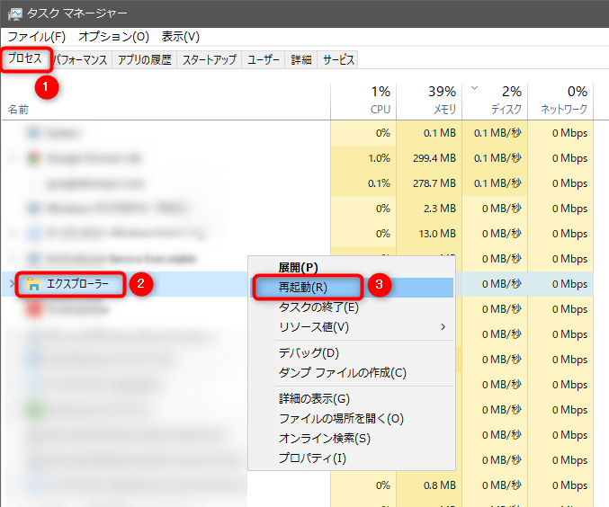This screenshot has width=609, height=507.
Task: Switch to the スタートアップ tab
Action: [x=210, y=60]
